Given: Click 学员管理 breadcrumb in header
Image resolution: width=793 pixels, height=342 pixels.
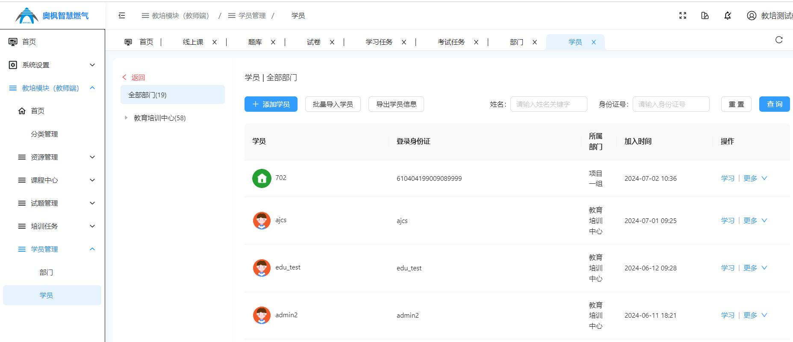Looking at the screenshot, I should point(247,15).
